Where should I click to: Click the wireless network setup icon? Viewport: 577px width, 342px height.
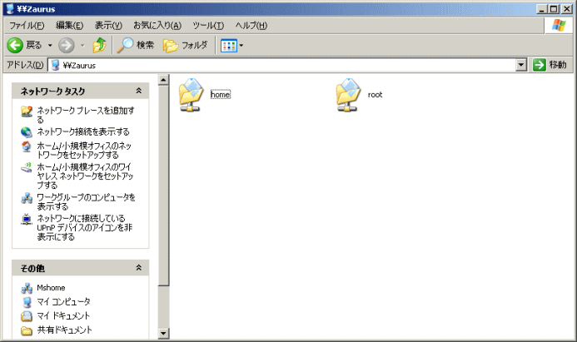(x=27, y=168)
